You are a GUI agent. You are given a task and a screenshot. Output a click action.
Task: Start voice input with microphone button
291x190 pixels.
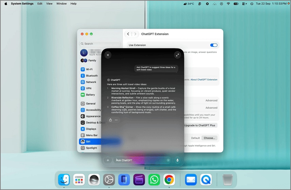[178, 160]
